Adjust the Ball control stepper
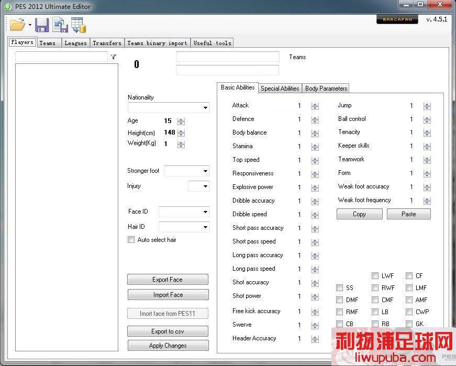The width and height of the screenshot is (456, 366). tap(427, 119)
